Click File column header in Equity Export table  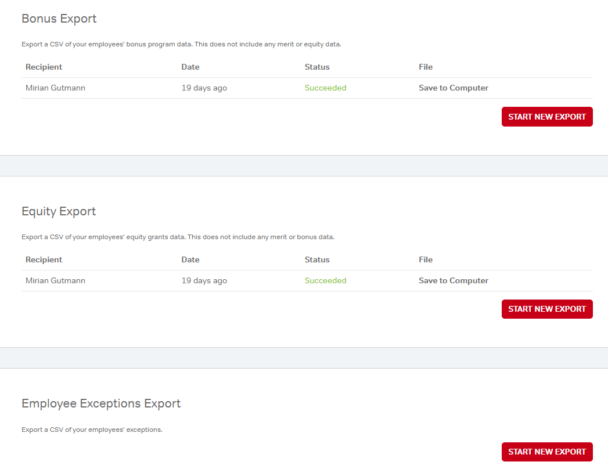coord(425,259)
